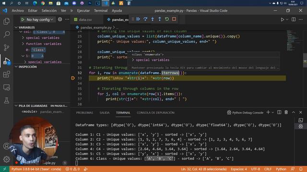The height and width of the screenshot is (172, 307).
Task: Open the Run and Debug view
Action: pos(6,61)
